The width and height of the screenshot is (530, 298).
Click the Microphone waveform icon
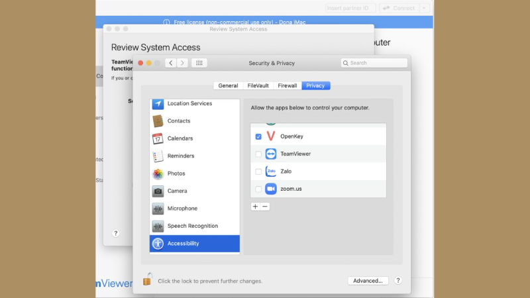pyautogui.click(x=158, y=209)
